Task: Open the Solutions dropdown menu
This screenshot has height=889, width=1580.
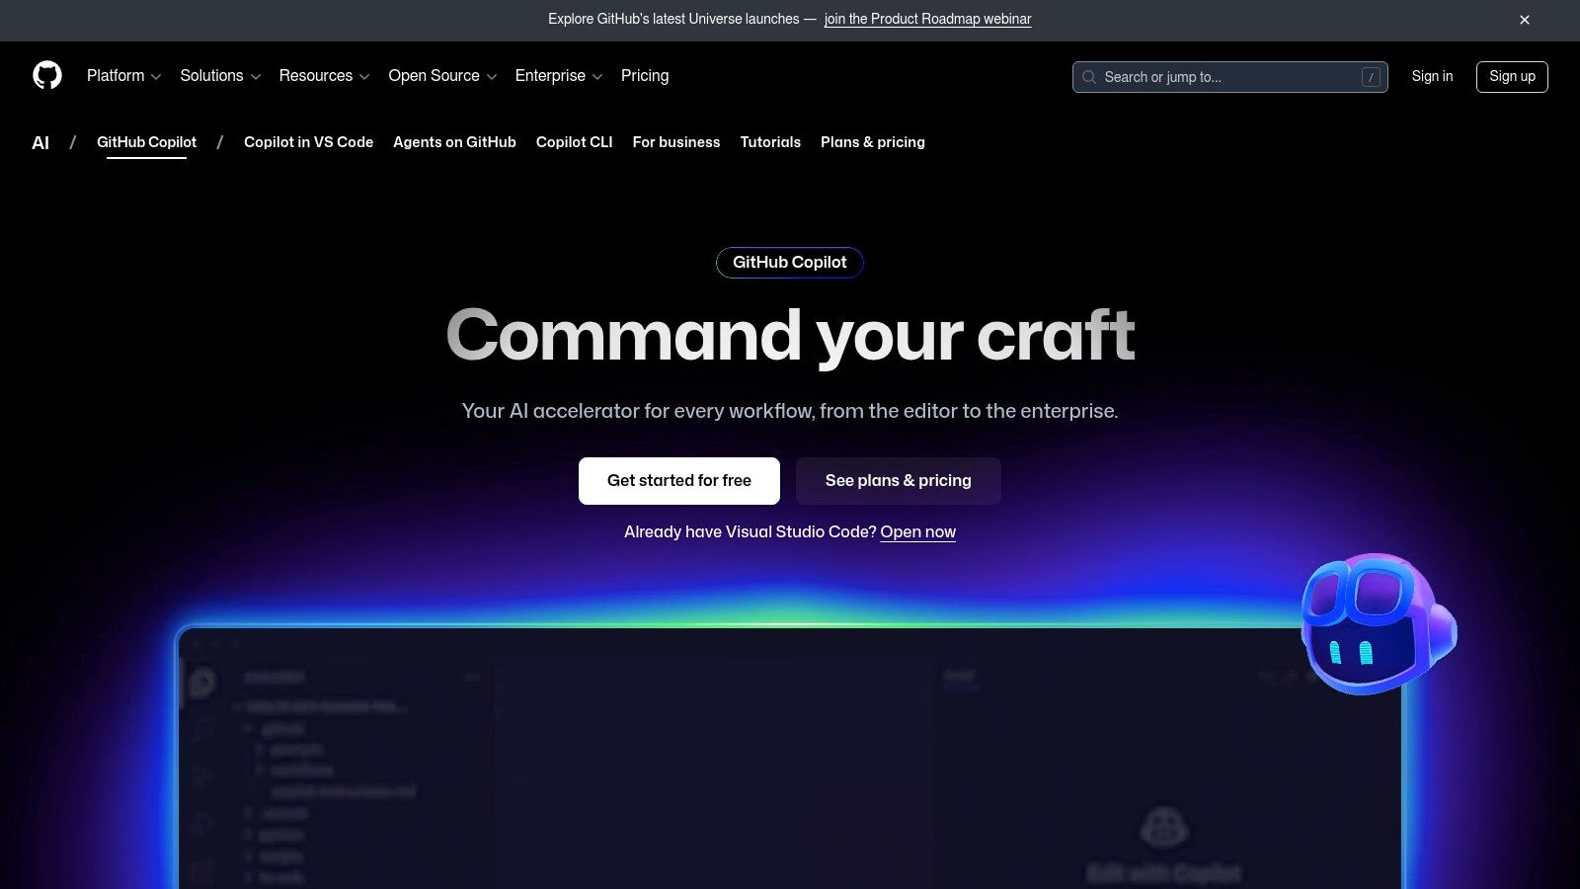Action: (220, 76)
